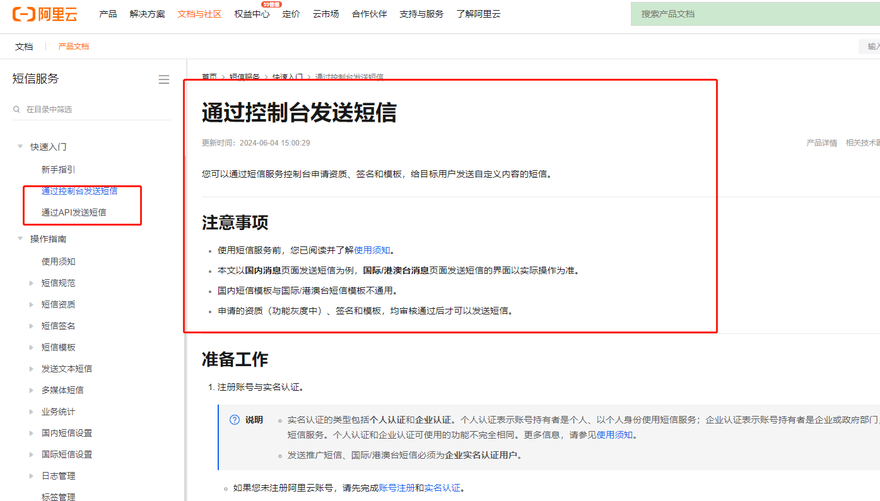Open the 使用须知 link under 注意事项
This screenshot has height=501, width=880.
pyautogui.click(x=372, y=250)
